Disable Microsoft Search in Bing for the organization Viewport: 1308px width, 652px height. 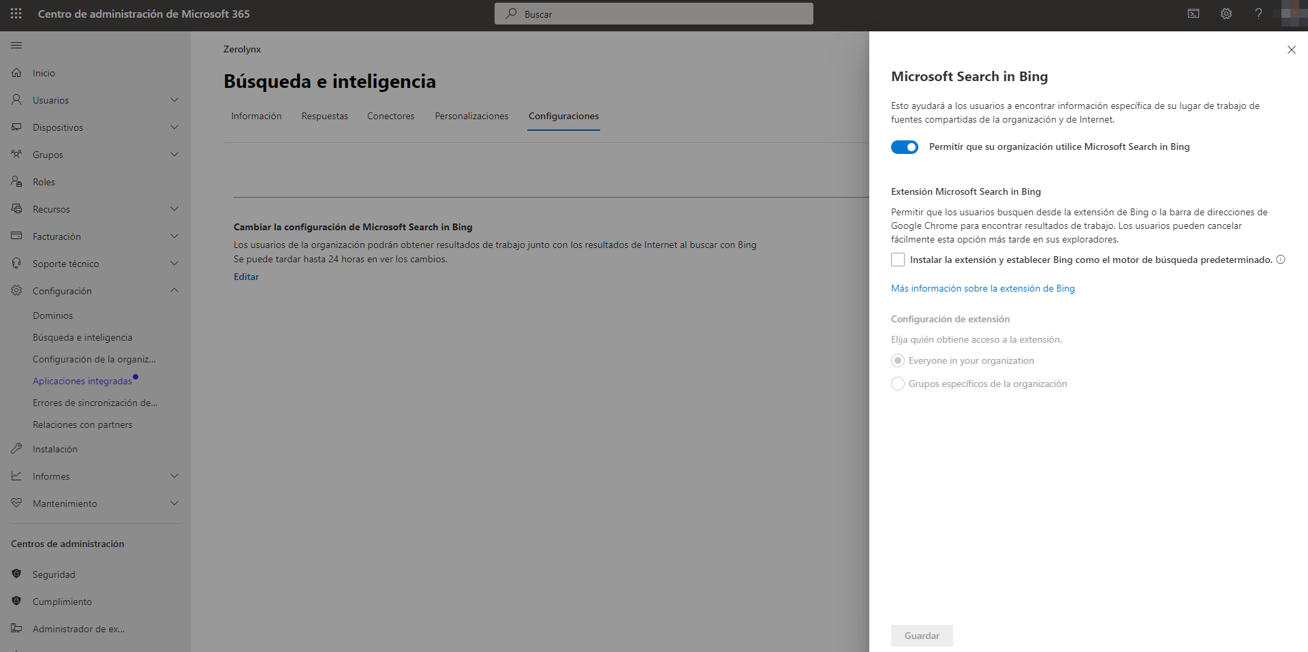point(904,146)
